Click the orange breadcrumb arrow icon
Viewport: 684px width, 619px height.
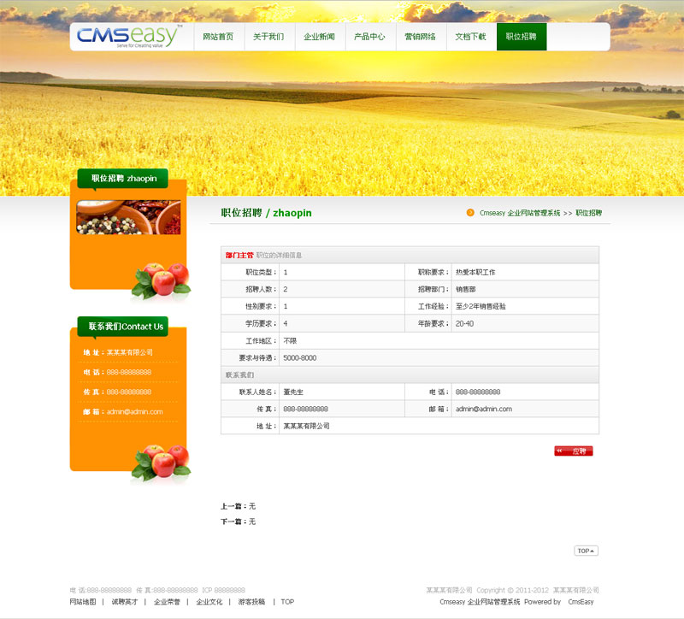[x=470, y=213]
